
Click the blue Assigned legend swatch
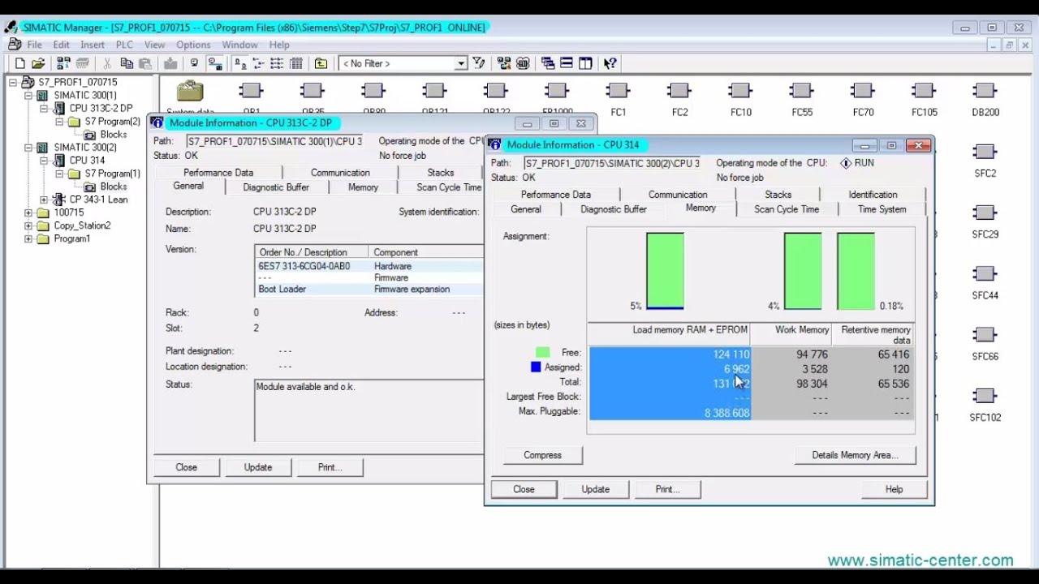[536, 367]
